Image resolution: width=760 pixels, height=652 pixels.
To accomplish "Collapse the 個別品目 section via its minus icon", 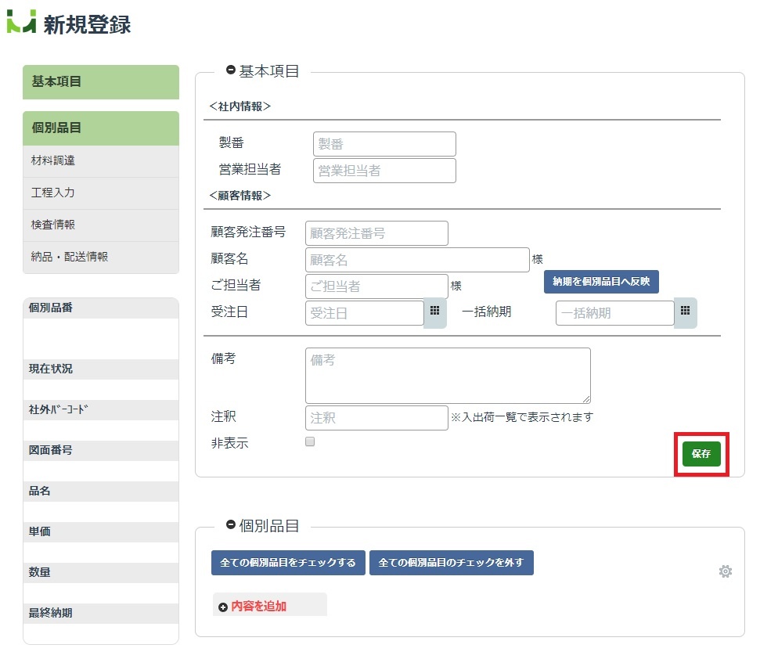I will [x=231, y=524].
